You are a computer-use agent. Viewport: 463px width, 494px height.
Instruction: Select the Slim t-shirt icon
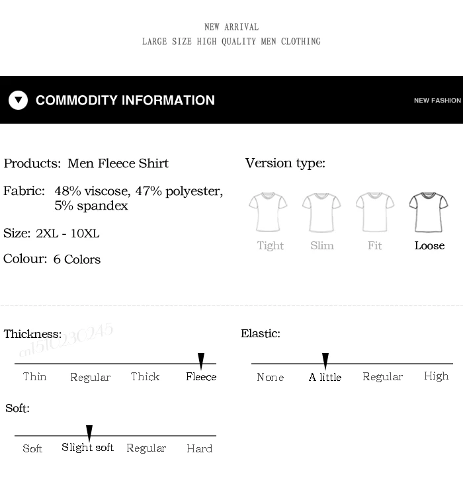[321, 212]
